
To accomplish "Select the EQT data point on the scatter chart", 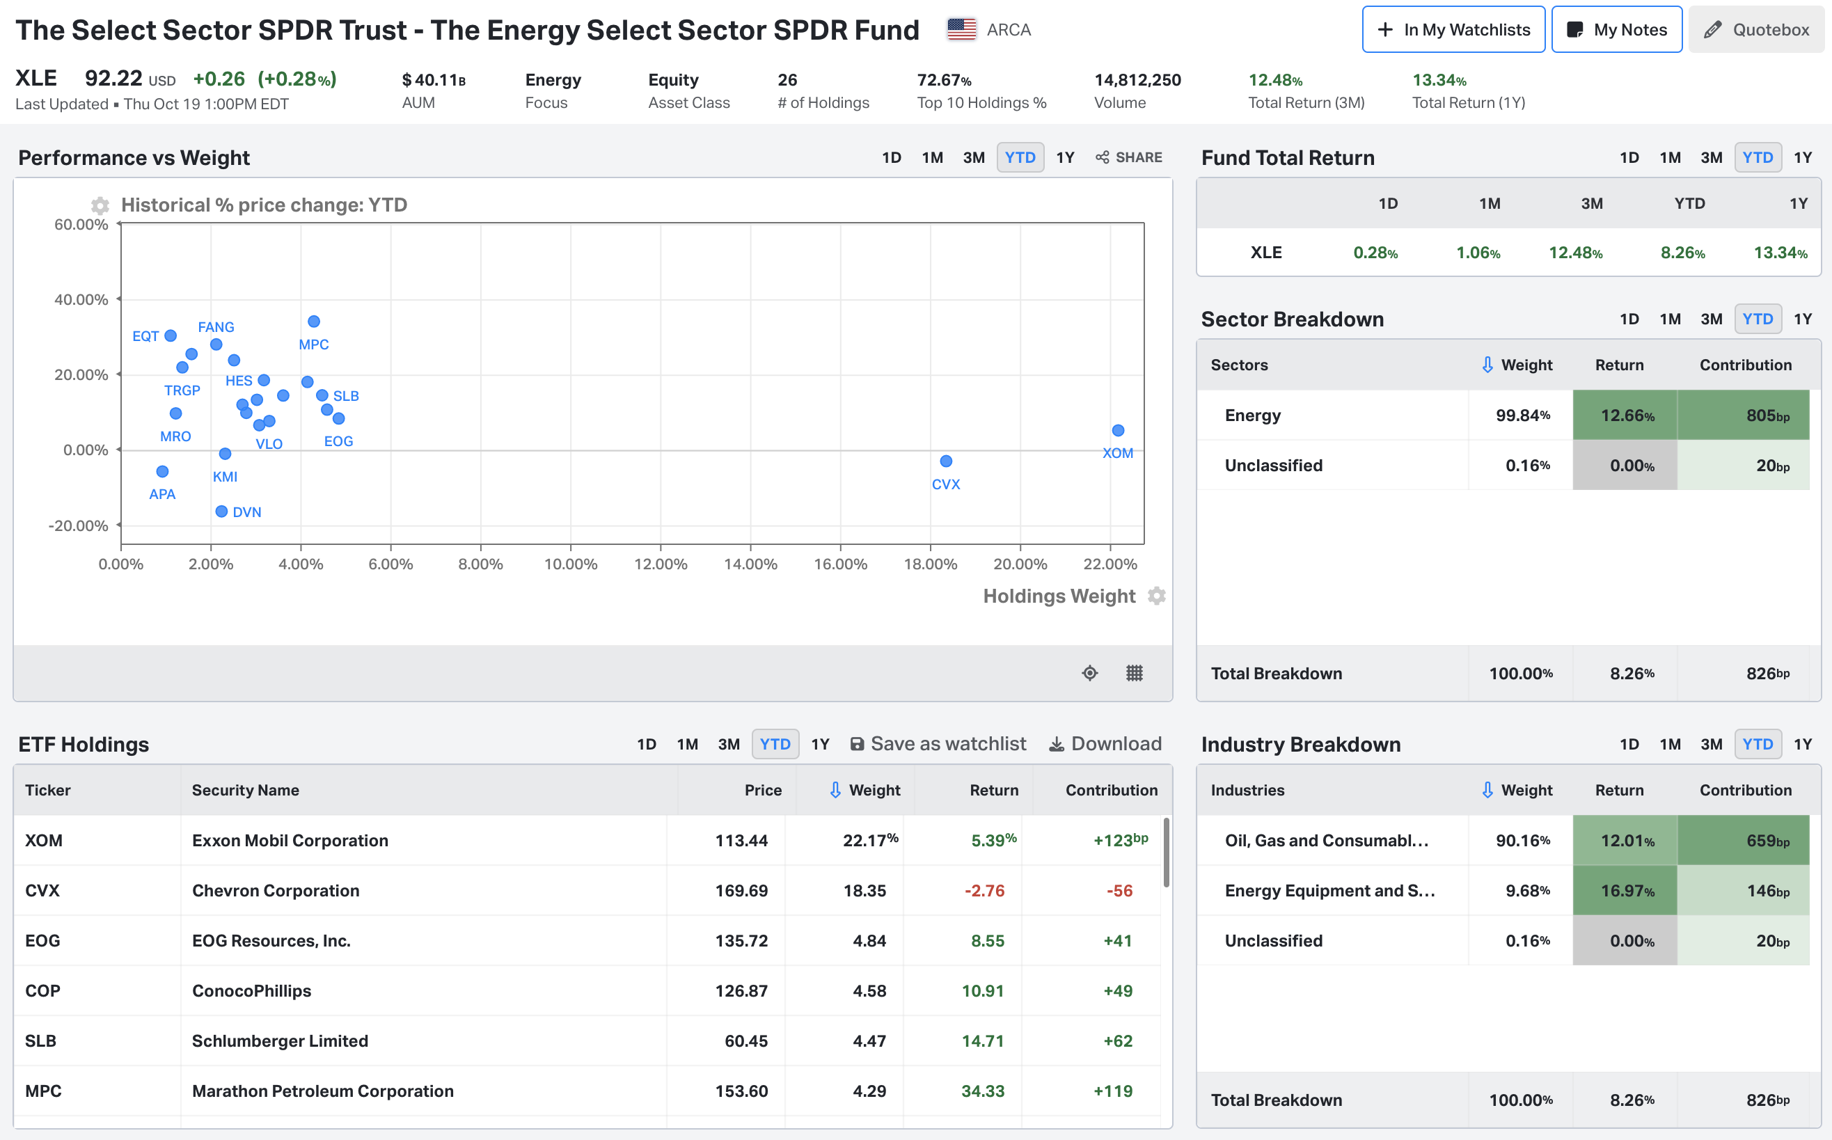I will coord(171,335).
